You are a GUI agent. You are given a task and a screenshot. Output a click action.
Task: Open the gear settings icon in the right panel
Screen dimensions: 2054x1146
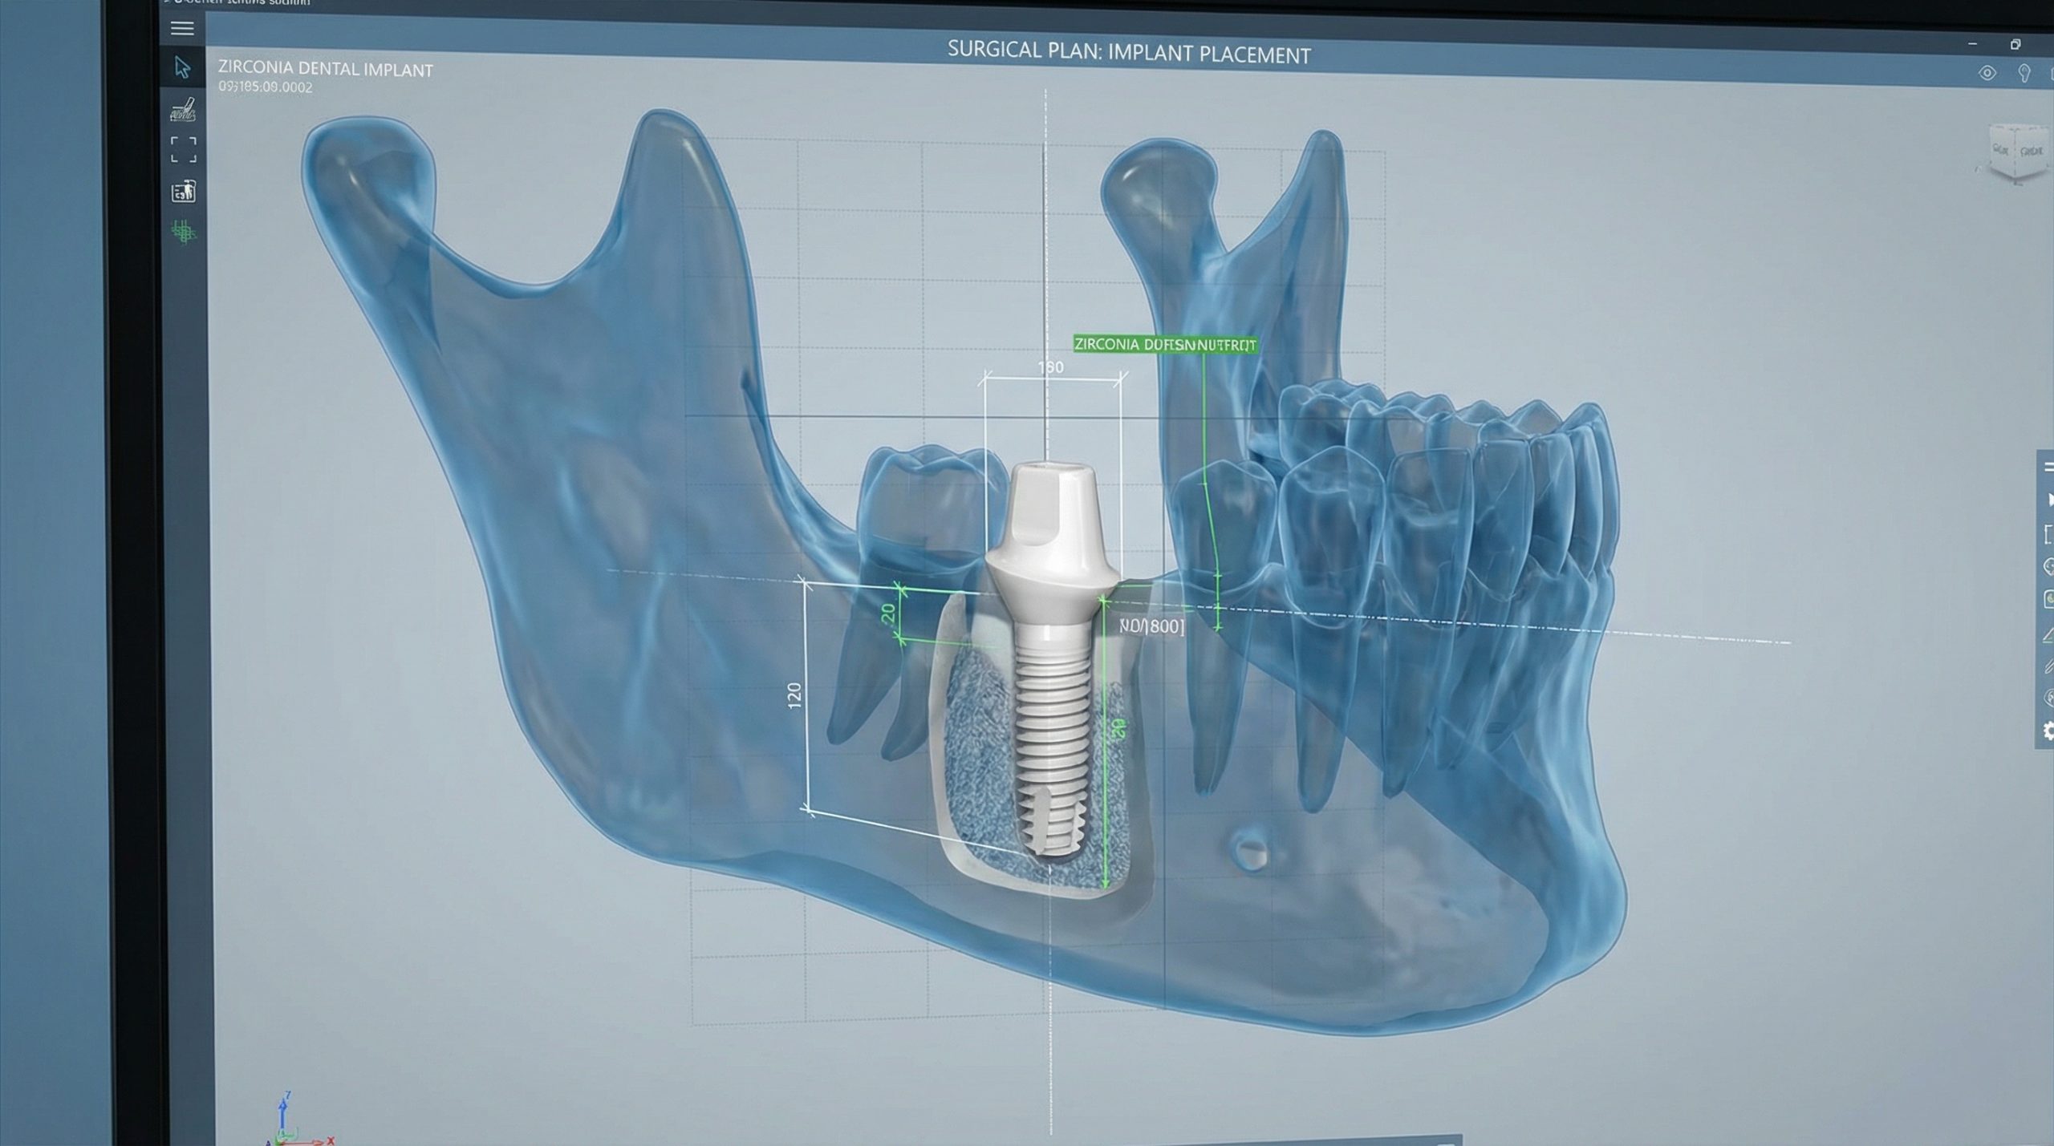click(x=2048, y=731)
